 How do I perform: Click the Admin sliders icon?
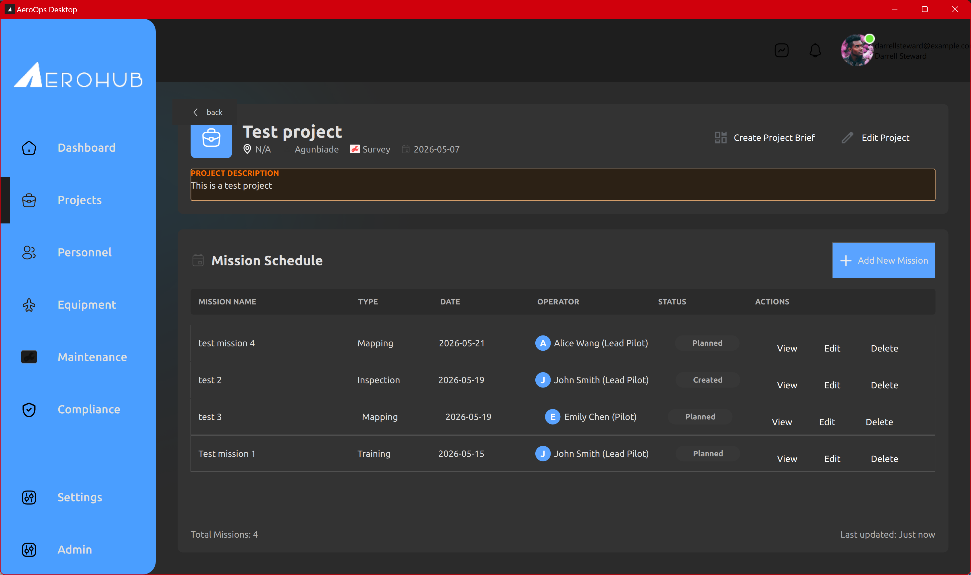point(29,549)
